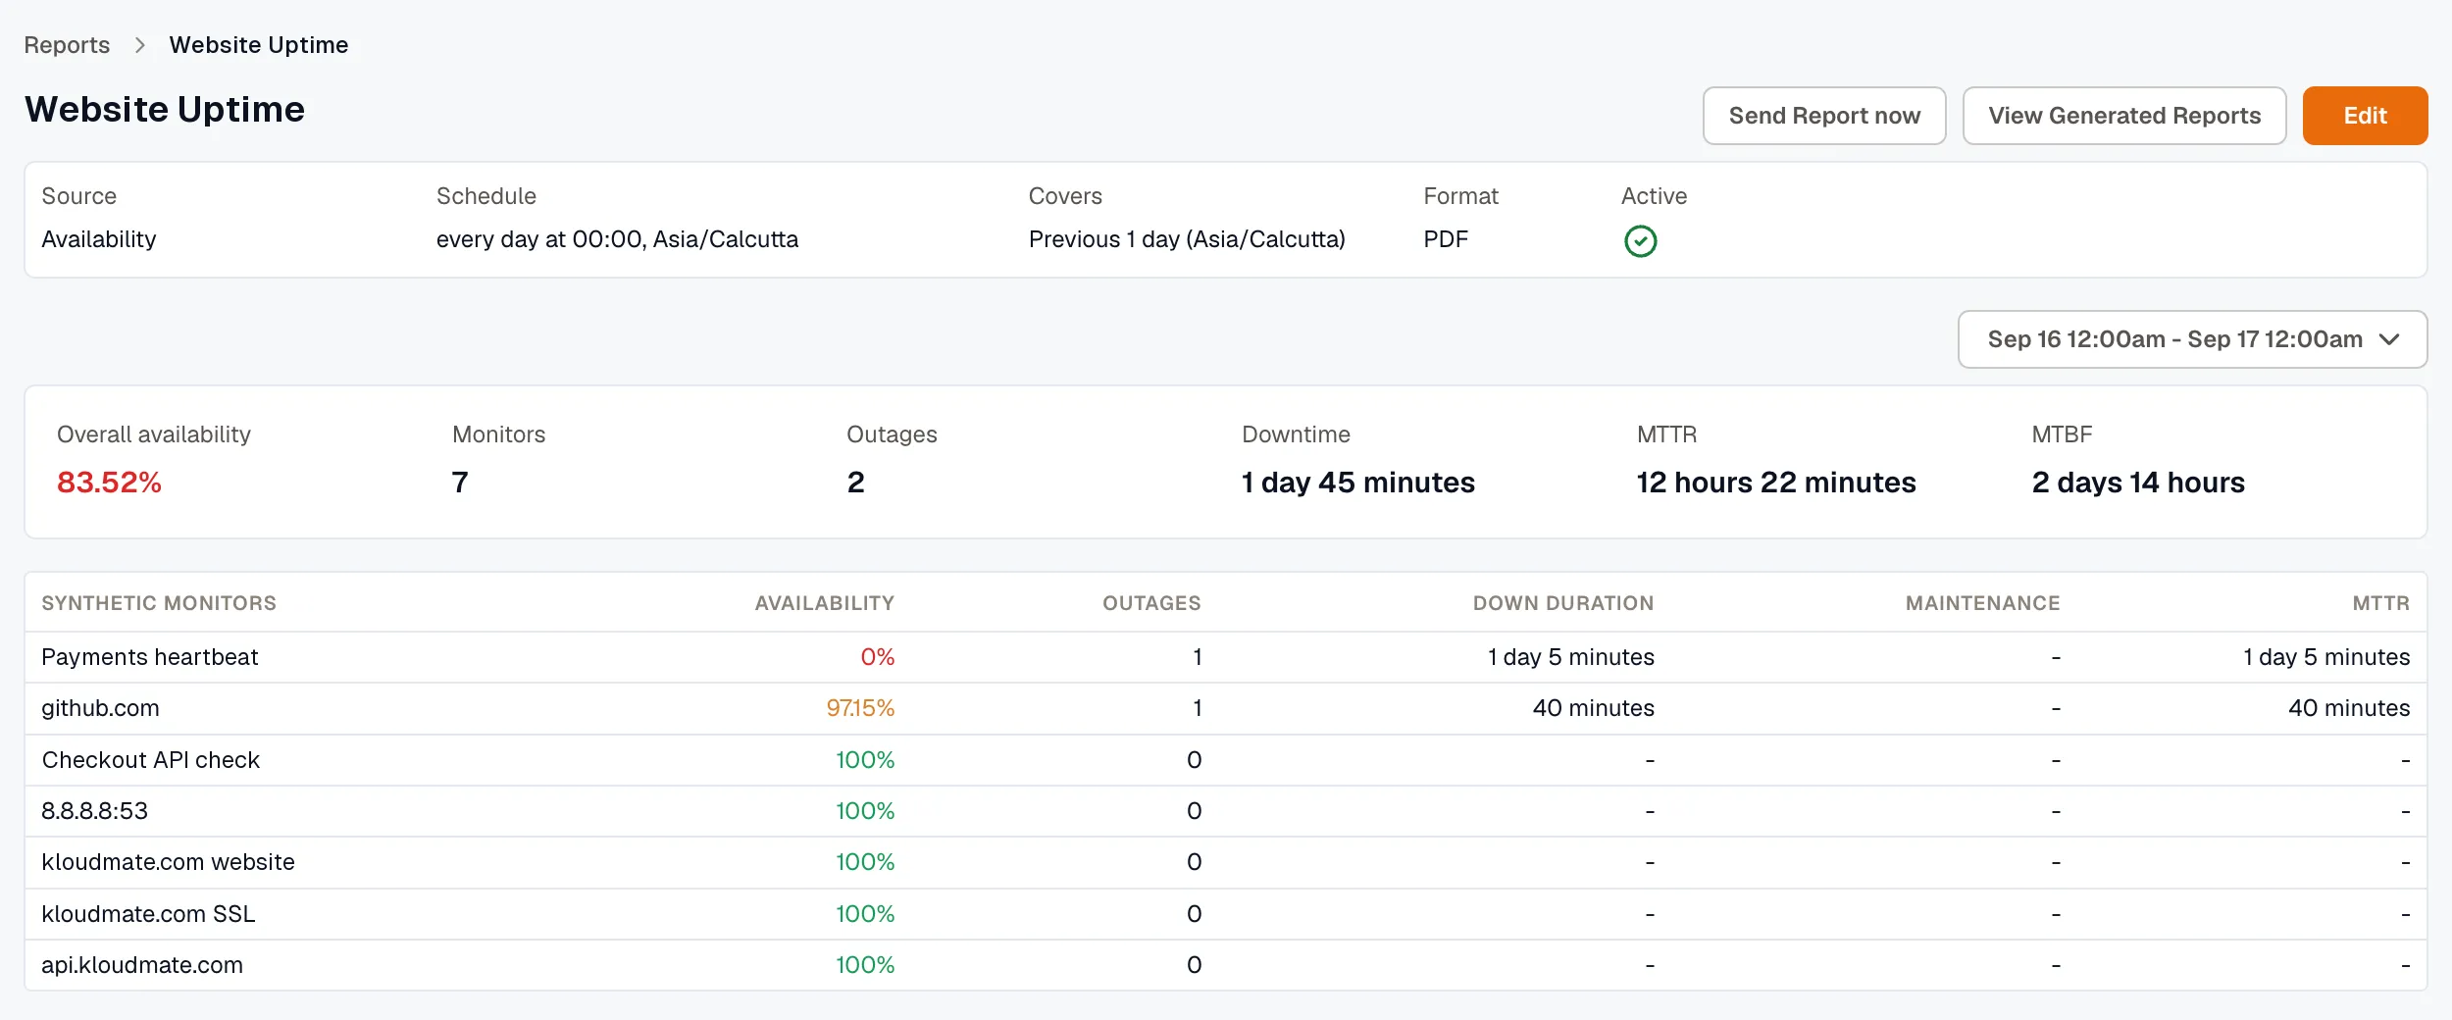Click the orange Edit button
The width and height of the screenshot is (2452, 1020).
2365,116
